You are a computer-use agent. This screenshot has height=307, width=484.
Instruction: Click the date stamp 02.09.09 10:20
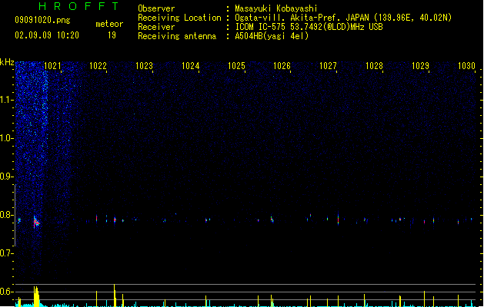[47, 35]
